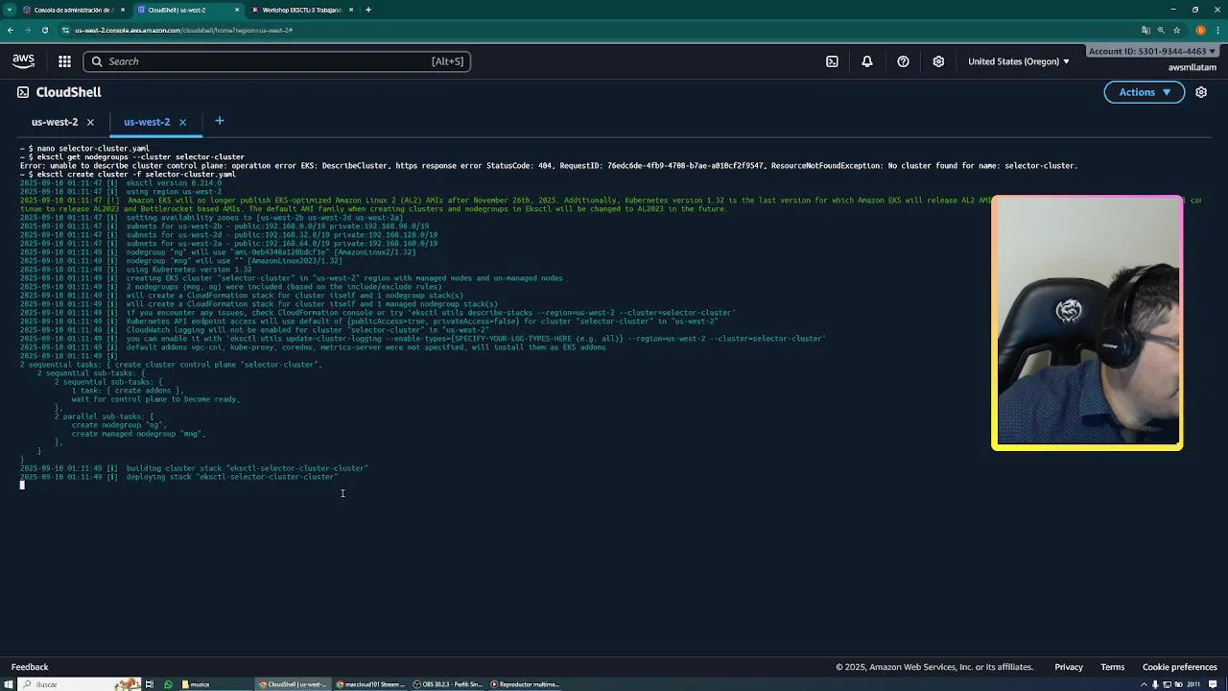This screenshot has height=691, width=1228.
Task: Go back in the browser
Action: [x=11, y=30]
